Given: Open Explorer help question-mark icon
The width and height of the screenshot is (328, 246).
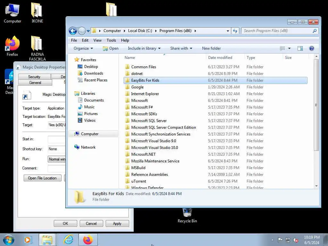Looking at the screenshot, I should 311,49.
